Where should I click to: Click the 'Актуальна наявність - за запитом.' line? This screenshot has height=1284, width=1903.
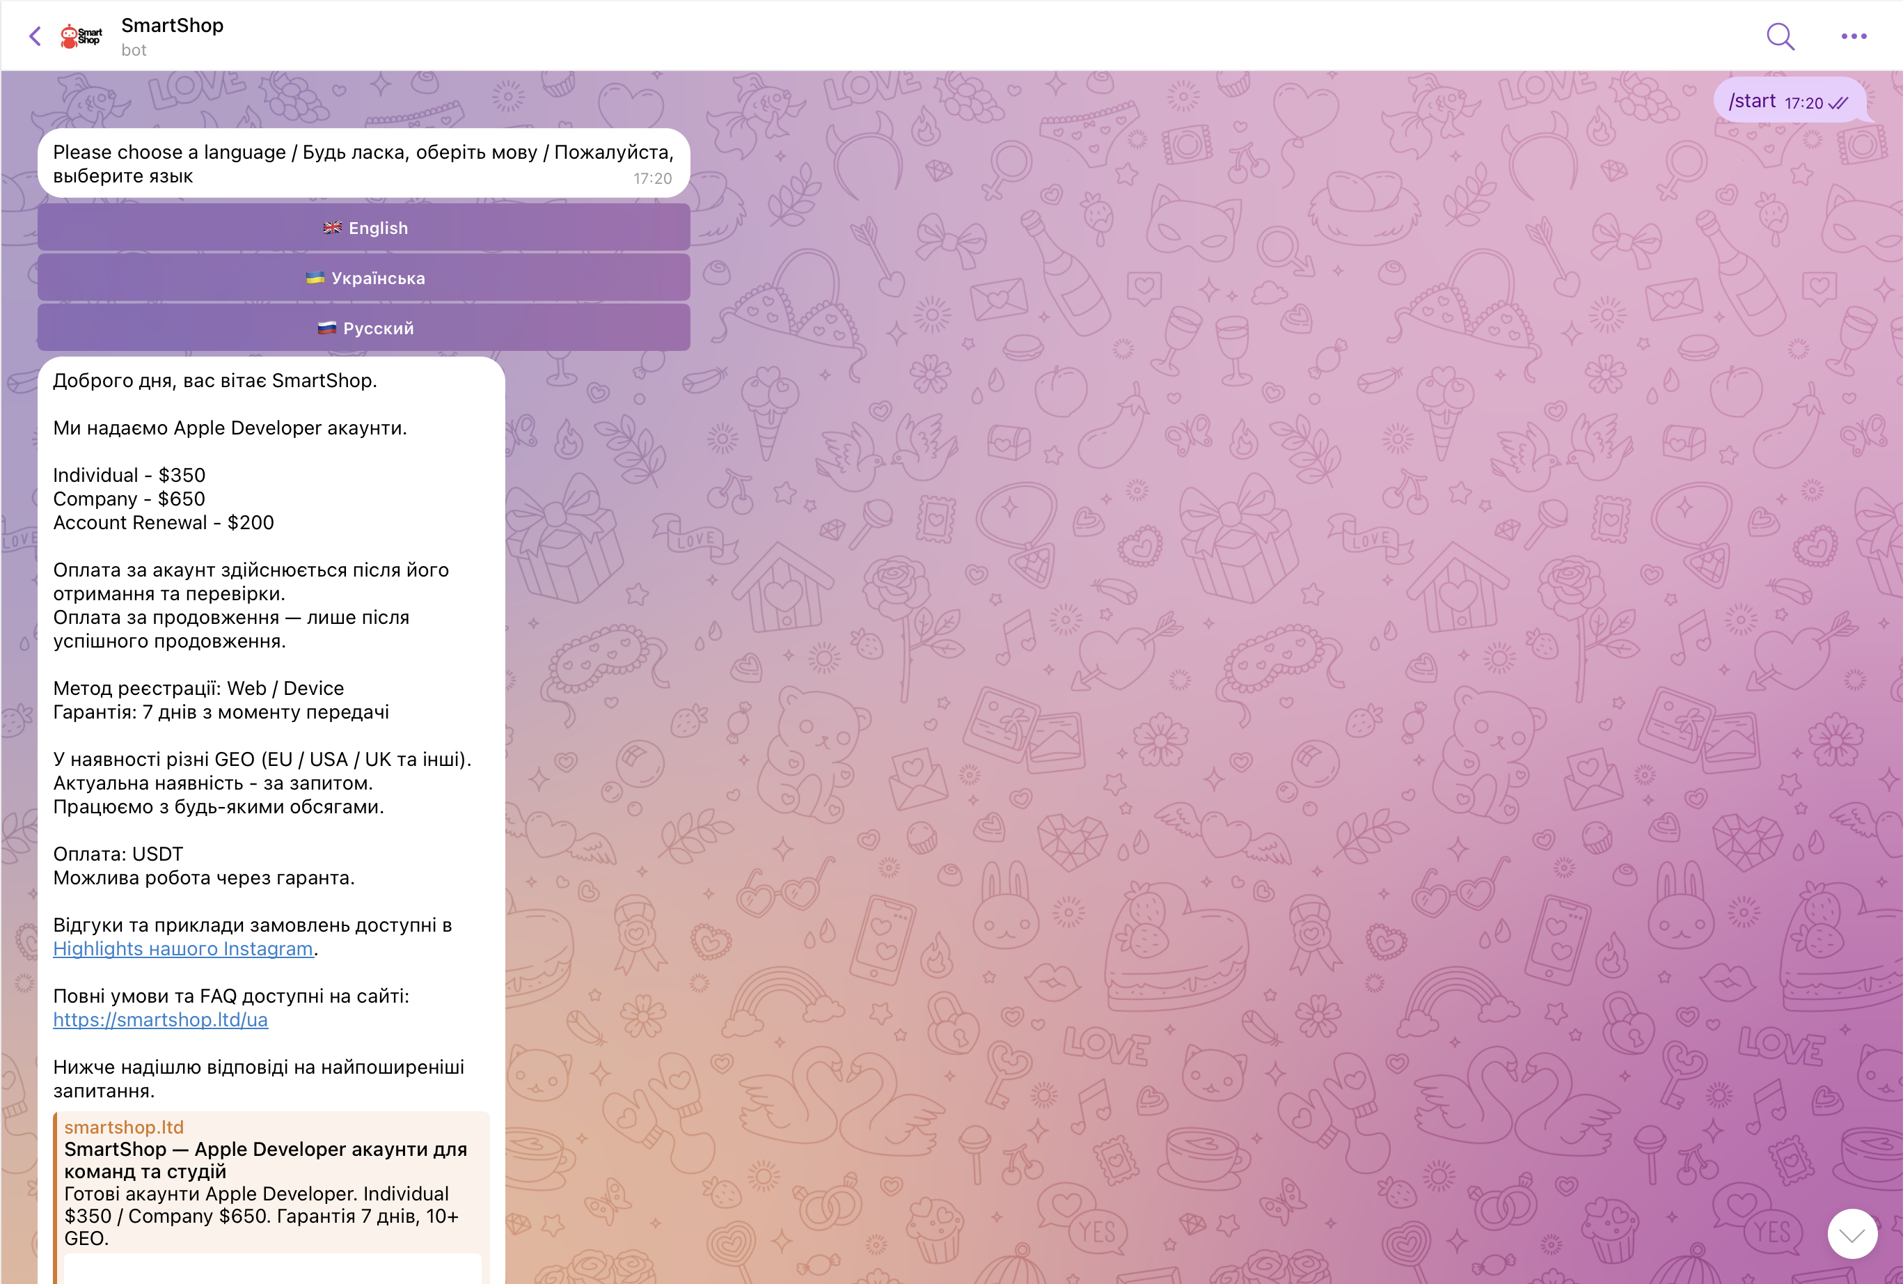pos(213,783)
